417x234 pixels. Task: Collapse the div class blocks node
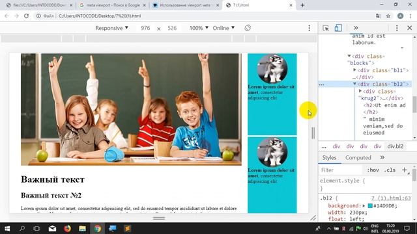pyautogui.click(x=349, y=56)
